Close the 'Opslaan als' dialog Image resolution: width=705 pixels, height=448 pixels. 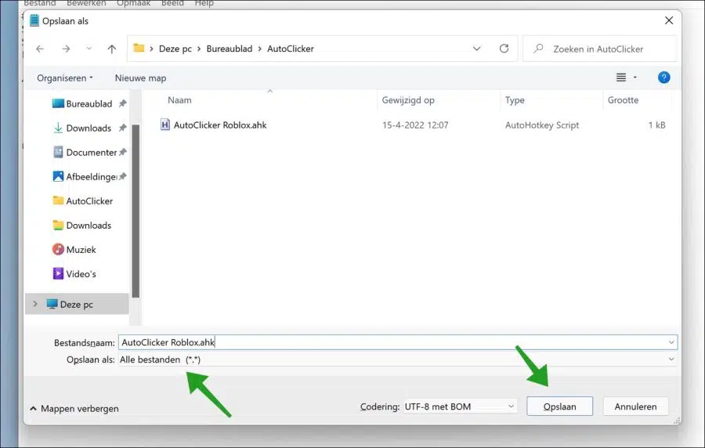pos(669,20)
